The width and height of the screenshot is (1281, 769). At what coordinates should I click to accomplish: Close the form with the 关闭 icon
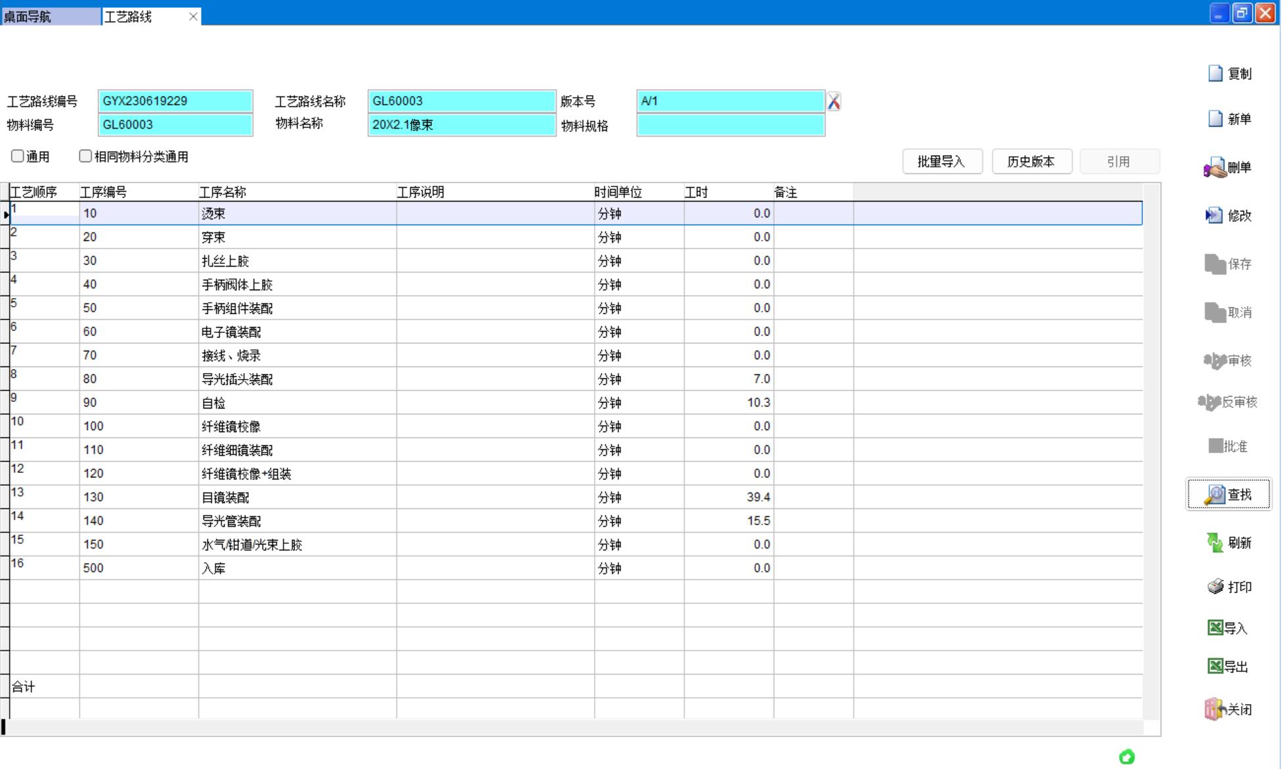point(1215,709)
